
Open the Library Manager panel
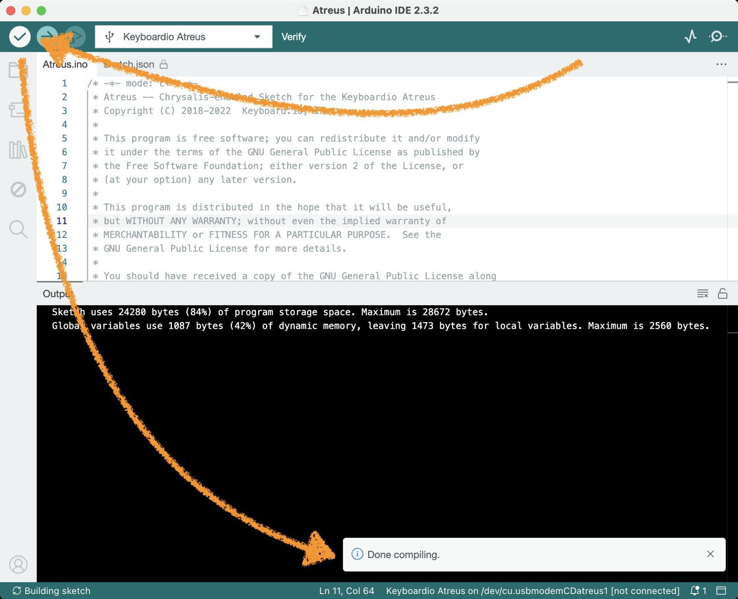click(18, 150)
